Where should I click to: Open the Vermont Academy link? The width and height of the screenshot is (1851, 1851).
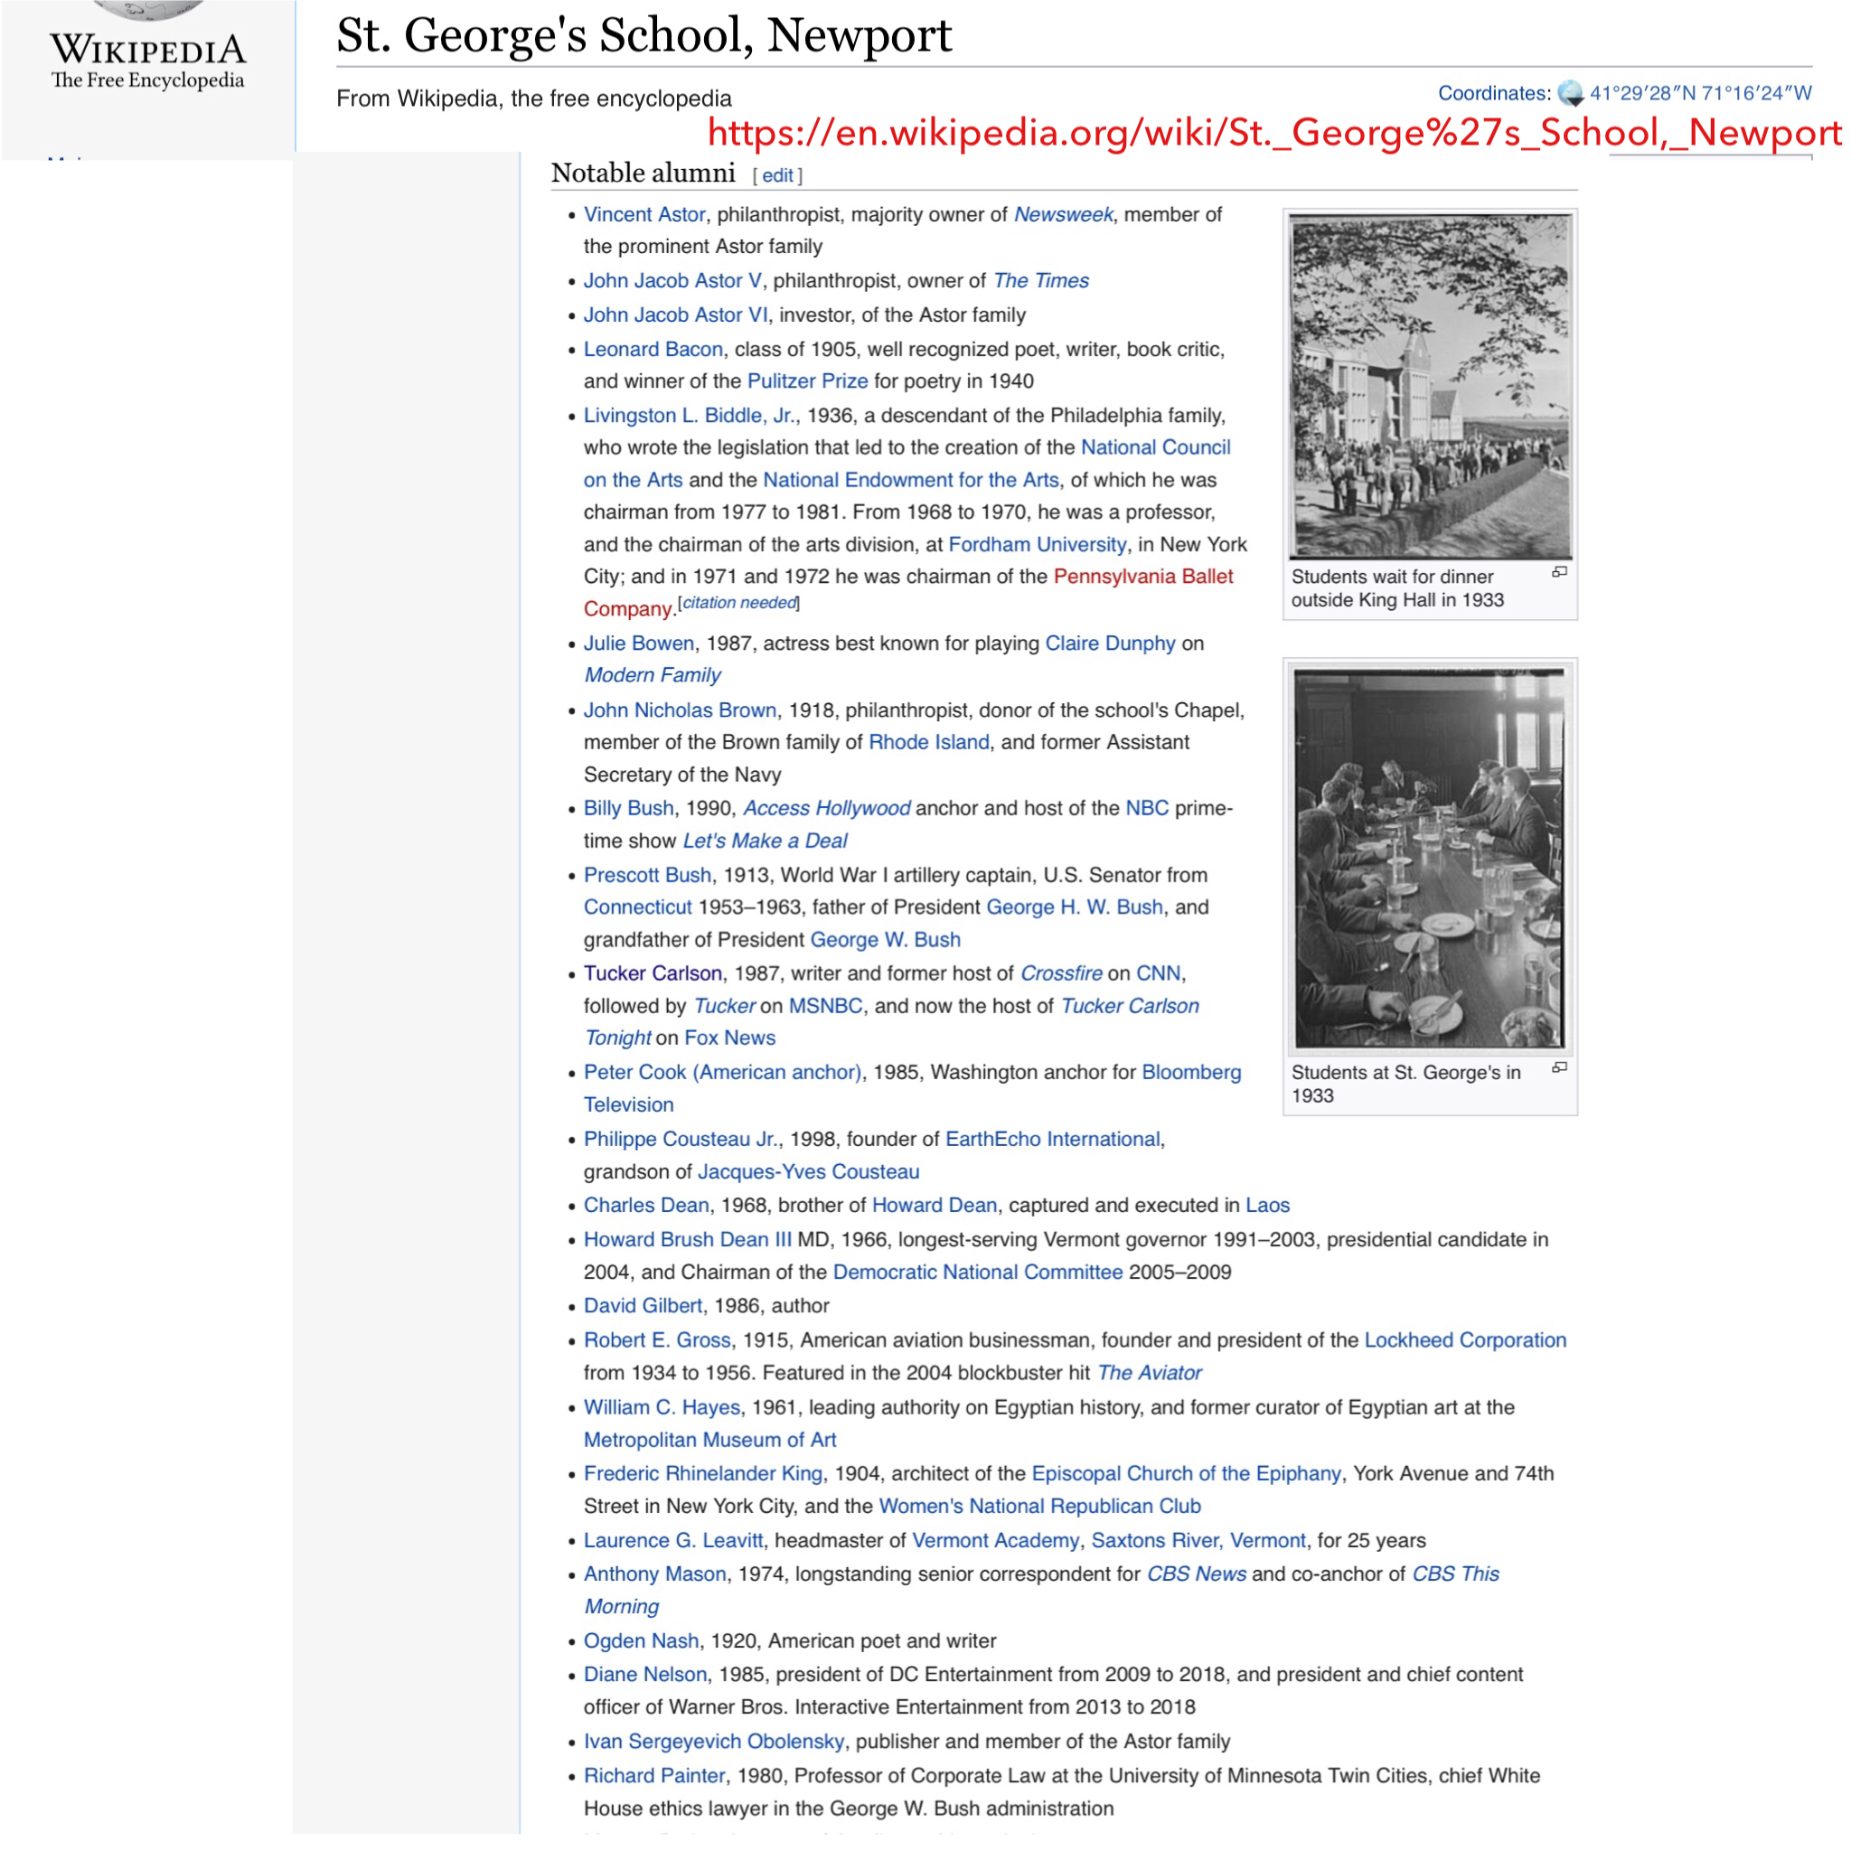[x=995, y=1541]
